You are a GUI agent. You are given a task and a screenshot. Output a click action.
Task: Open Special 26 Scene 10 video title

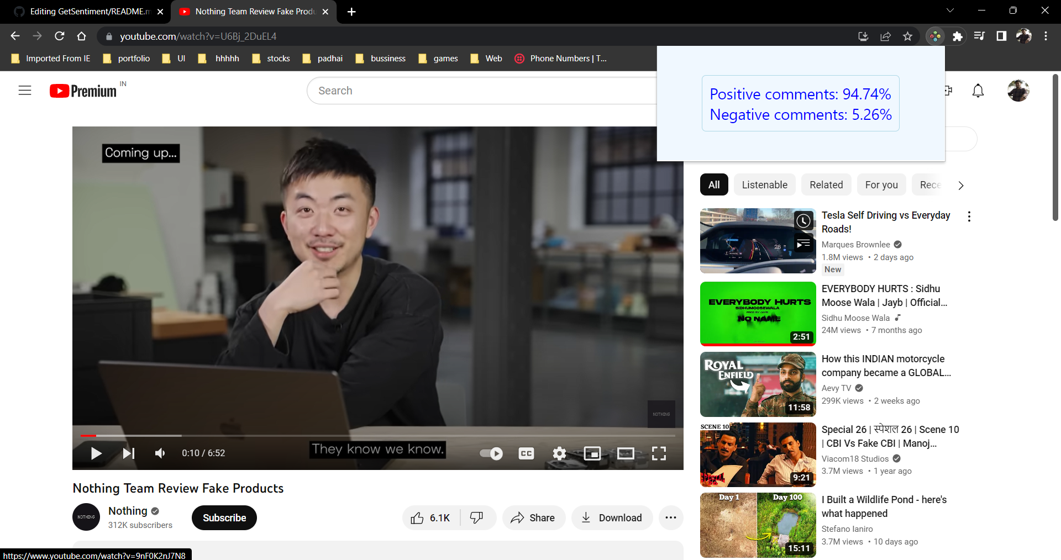click(x=890, y=436)
